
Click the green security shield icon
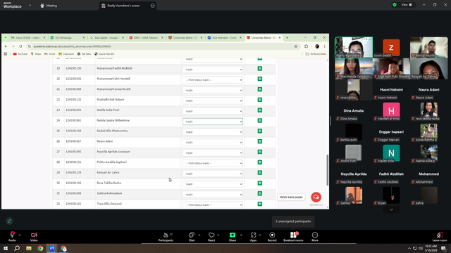pos(395,5)
